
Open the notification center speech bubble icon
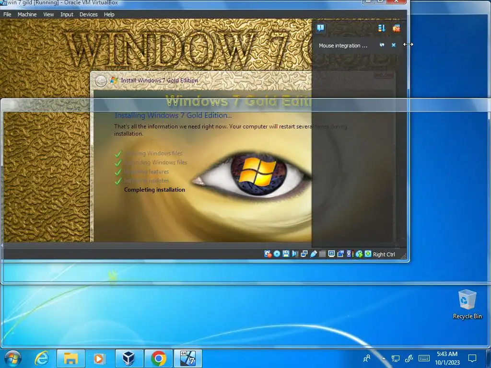tap(320, 28)
